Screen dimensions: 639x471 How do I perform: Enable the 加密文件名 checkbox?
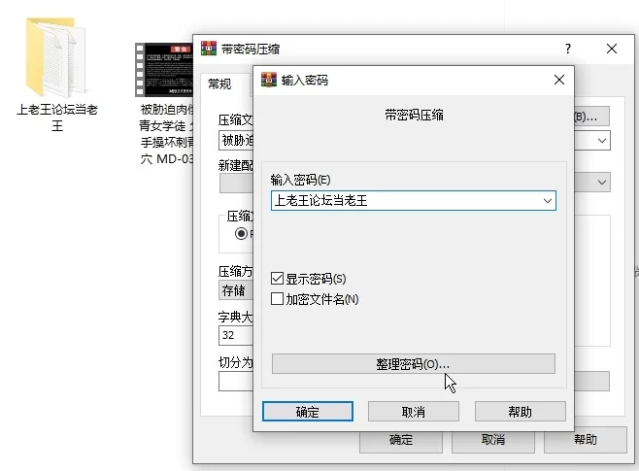tap(278, 299)
